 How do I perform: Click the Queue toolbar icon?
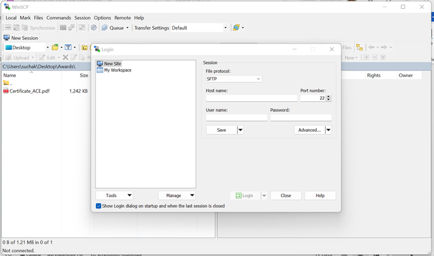pyautogui.click(x=104, y=28)
